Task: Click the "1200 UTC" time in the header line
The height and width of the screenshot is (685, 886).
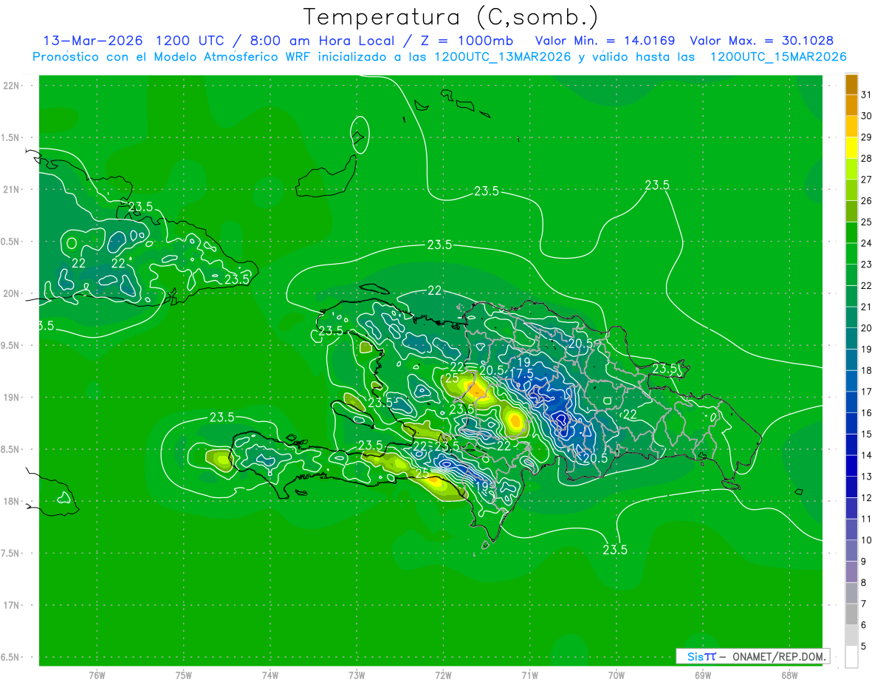Action: 190,41
